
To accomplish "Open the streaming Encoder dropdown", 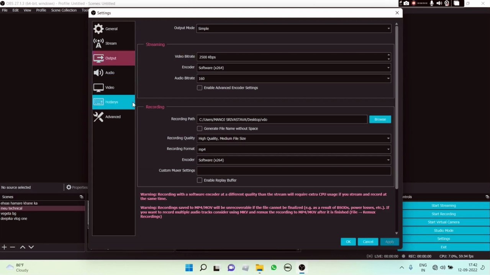I will [x=293, y=68].
